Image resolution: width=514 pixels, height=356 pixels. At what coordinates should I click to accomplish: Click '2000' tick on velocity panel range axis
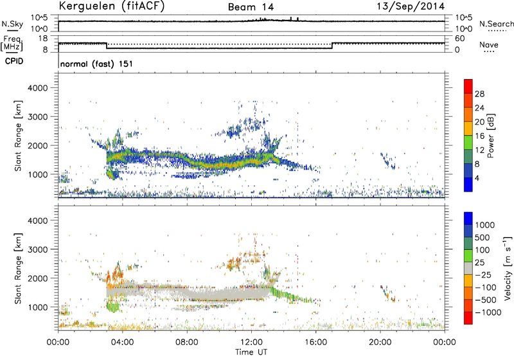pyautogui.click(x=37, y=278)
